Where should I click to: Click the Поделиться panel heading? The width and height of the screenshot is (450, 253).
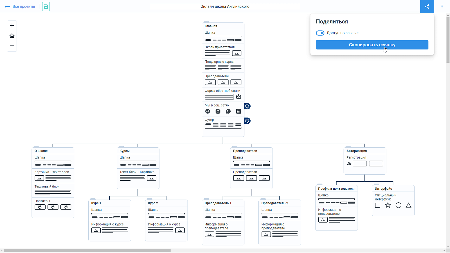point(332,22)
